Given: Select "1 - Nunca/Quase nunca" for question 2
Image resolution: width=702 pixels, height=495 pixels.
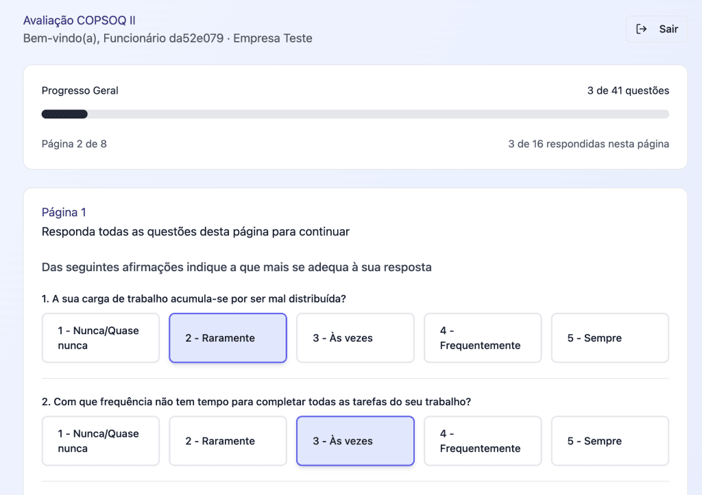Looking at the screenshot, I should pyautogui.click(x=100, y=441).
